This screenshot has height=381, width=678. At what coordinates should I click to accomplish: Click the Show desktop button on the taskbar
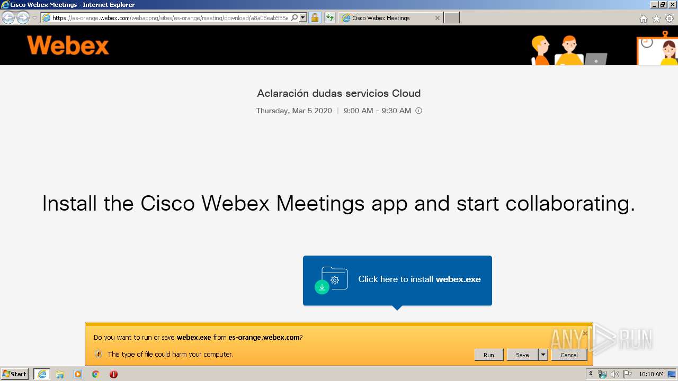[x=672, y=374]
